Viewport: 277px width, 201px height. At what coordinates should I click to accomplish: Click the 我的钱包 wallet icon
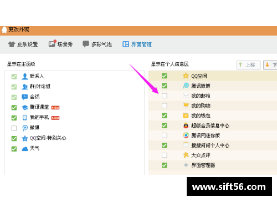point(186,115)
